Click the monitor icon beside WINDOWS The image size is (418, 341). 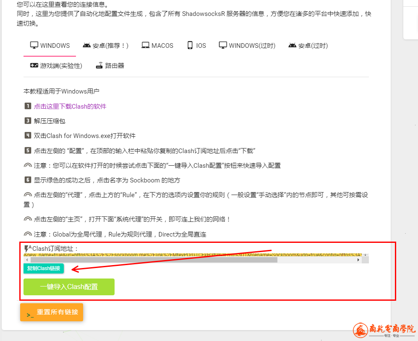[x=34, y=45]
